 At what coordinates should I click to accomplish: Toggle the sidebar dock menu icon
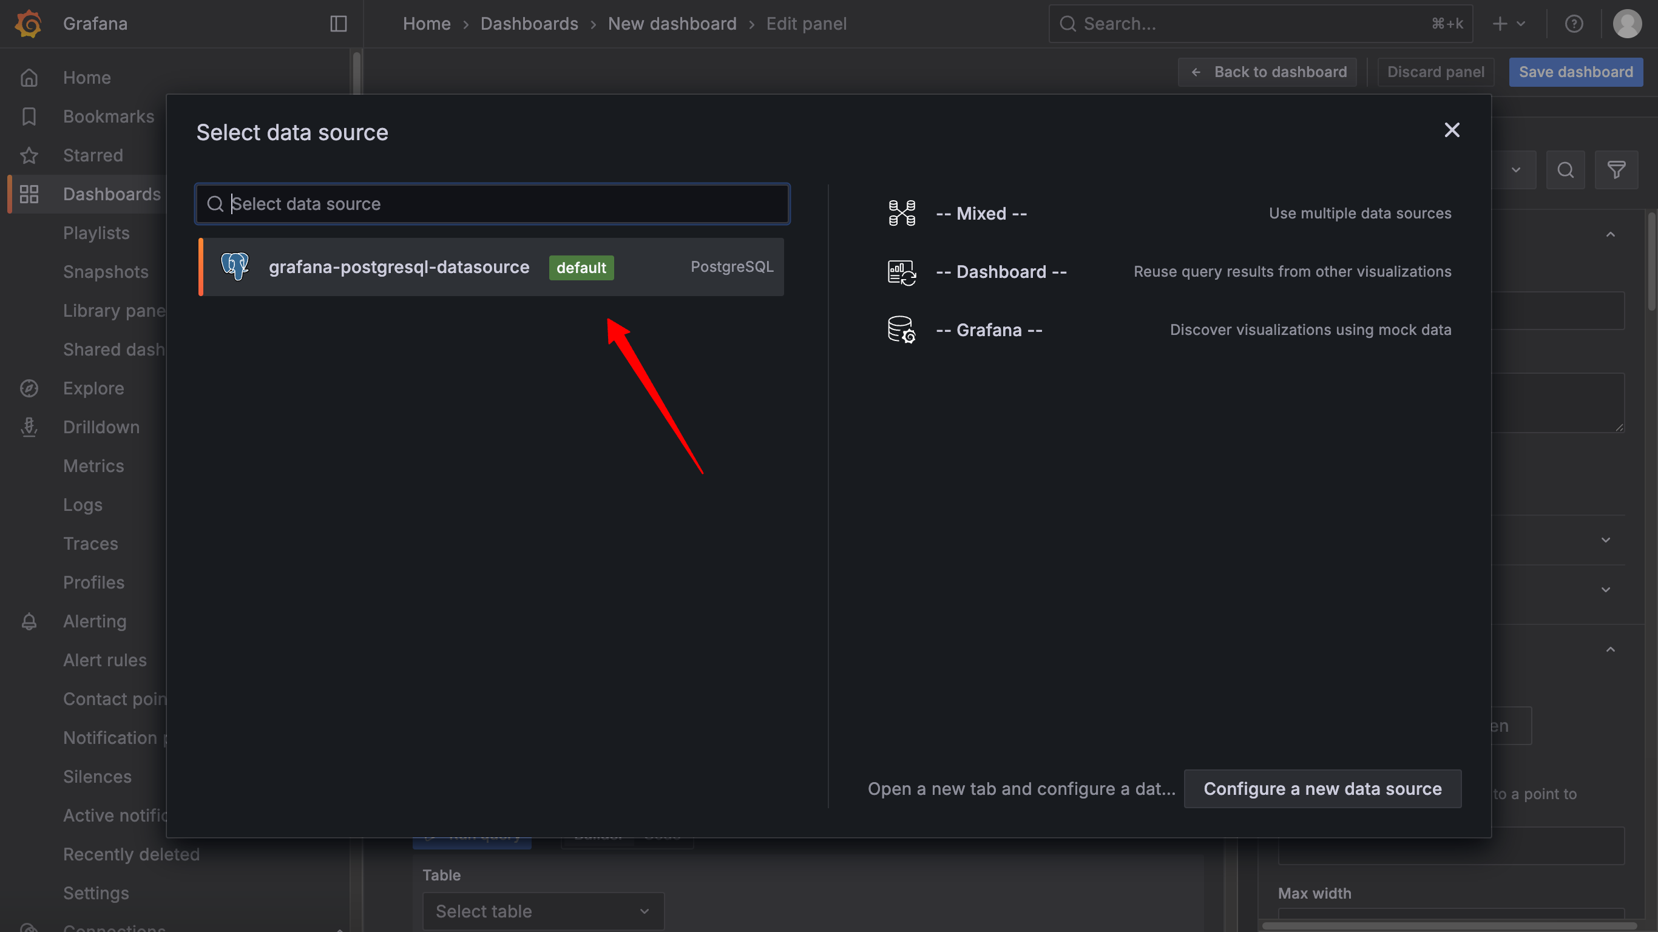(x=339, y=24)
